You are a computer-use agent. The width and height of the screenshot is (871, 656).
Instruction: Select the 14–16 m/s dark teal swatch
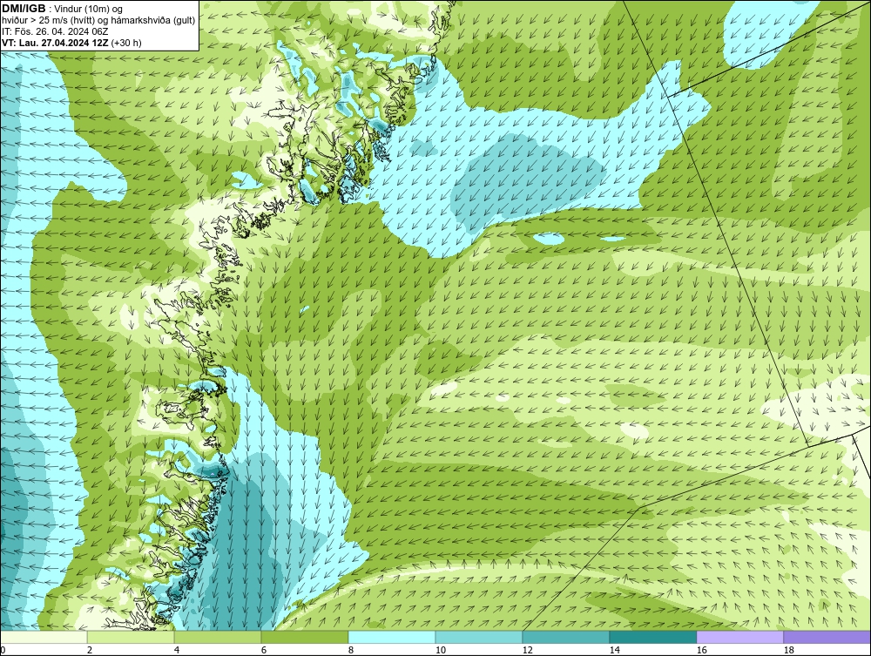click(652, 637)
